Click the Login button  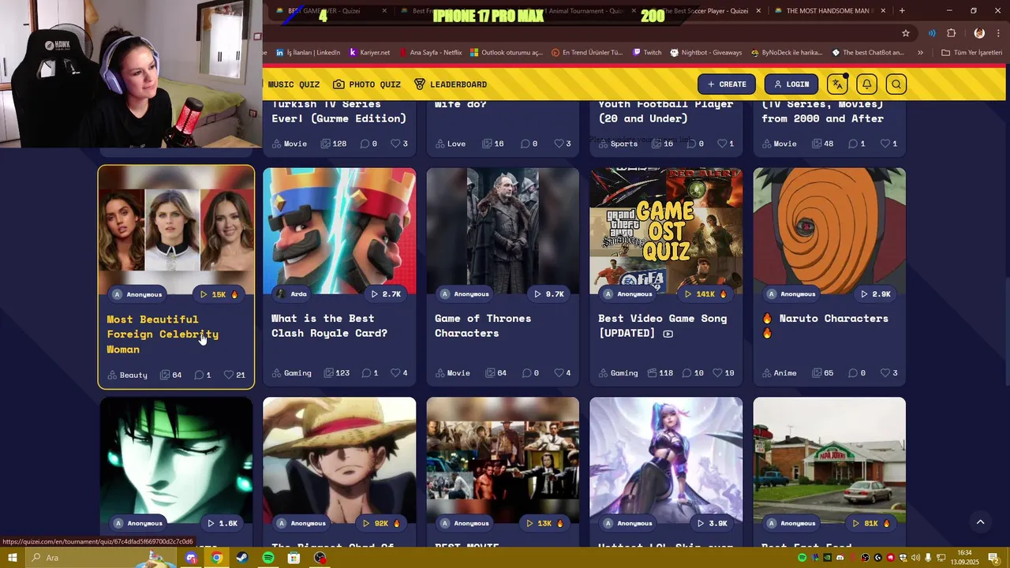791,84
